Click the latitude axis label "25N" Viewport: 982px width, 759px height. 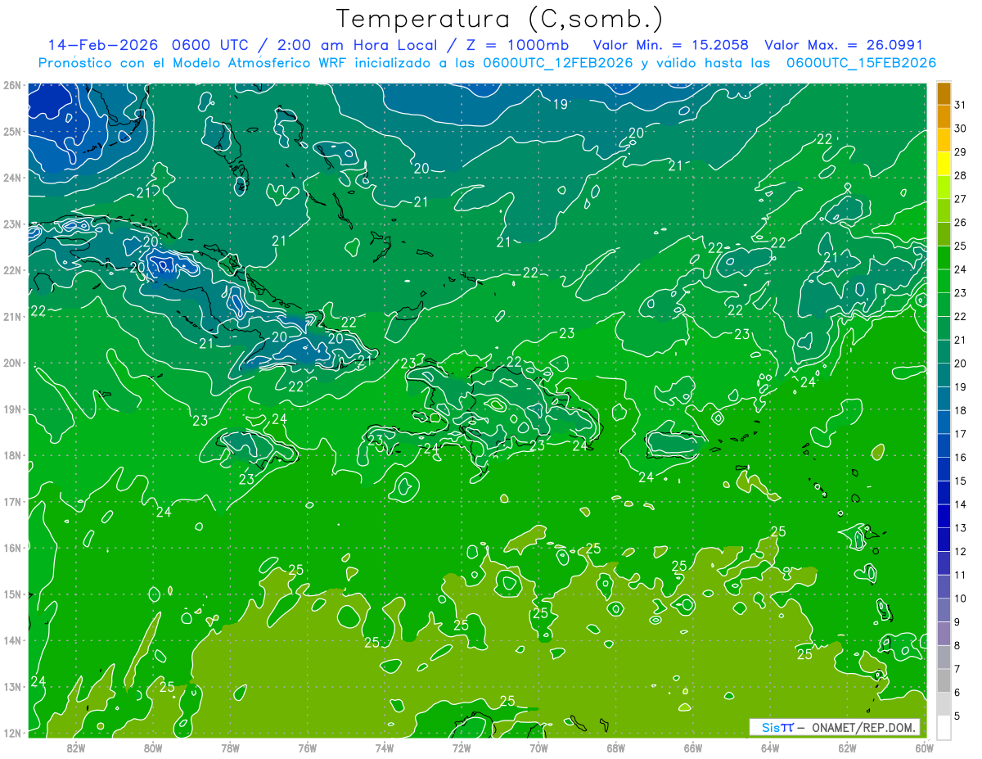(11, 132)
